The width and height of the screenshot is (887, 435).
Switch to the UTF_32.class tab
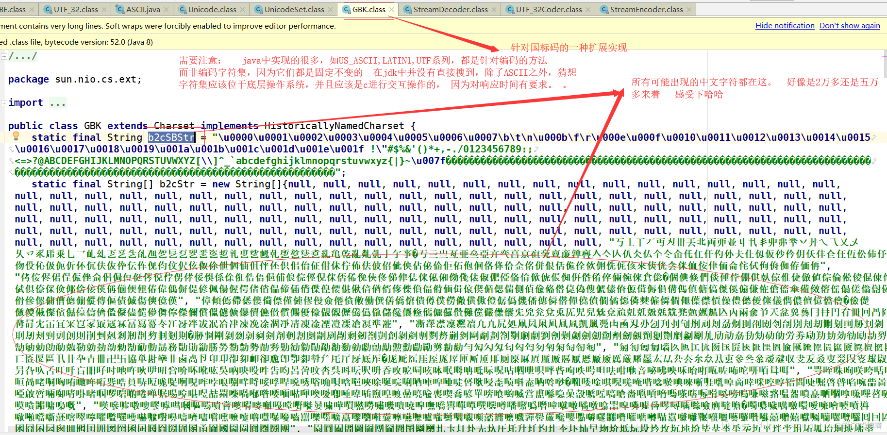click(x=76, y=9)
